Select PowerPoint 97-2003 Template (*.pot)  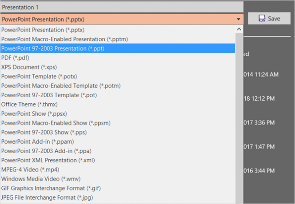point(118,95)
